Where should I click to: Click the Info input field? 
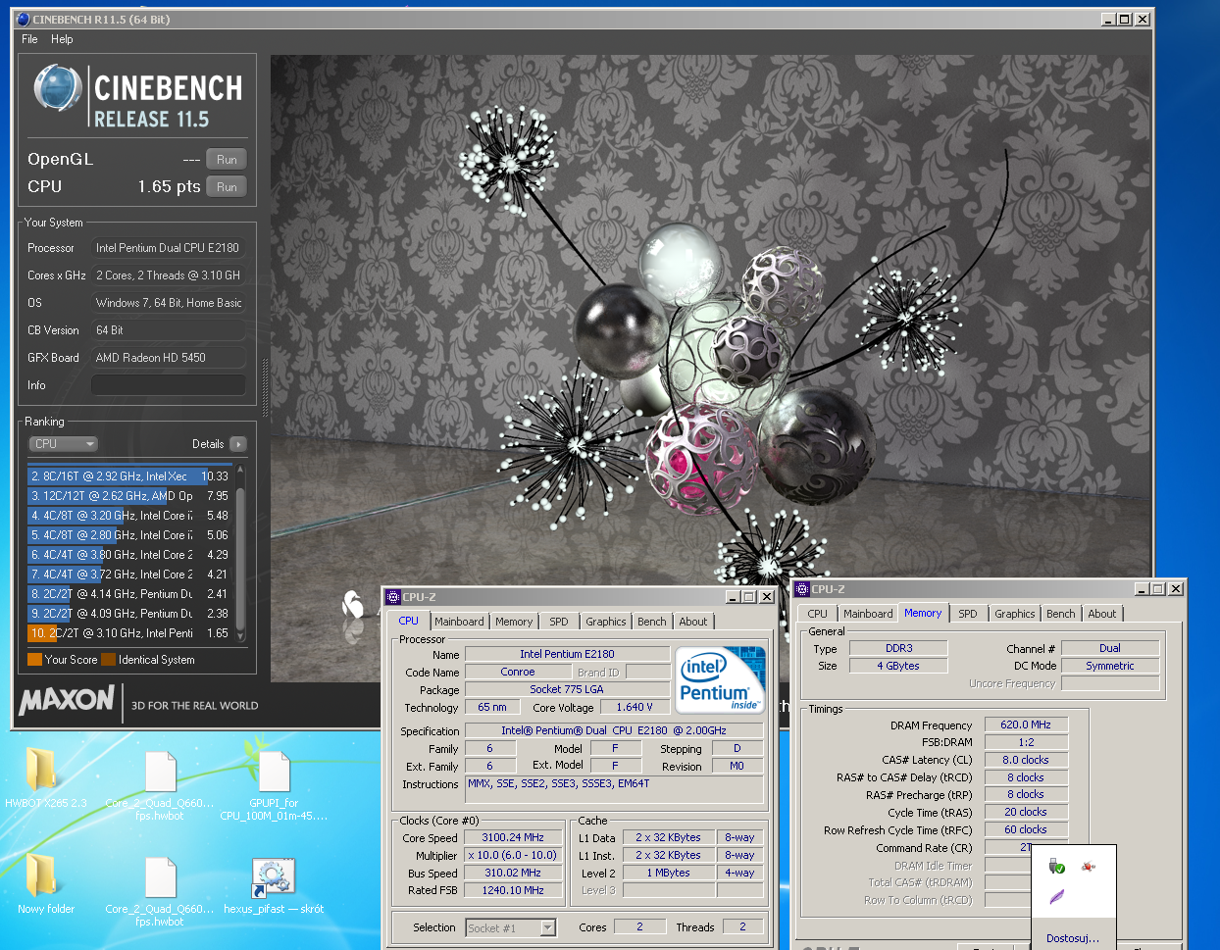pyautogui.click(x=168, y=385)
